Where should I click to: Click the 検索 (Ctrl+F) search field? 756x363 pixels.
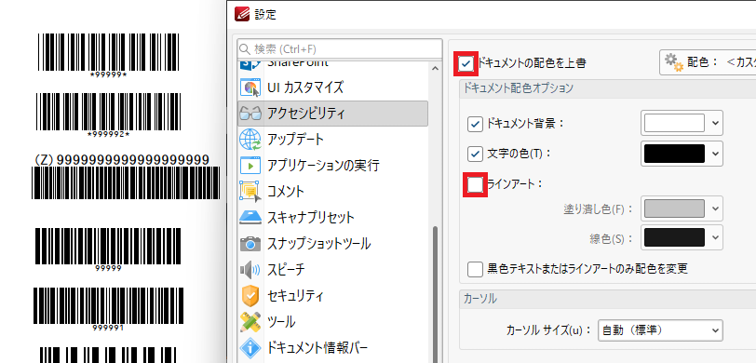pyautogui.click(x=340, y=49)
